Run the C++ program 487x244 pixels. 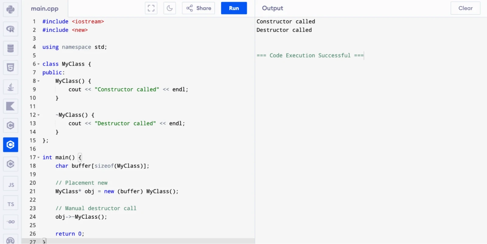coord(234,8)
